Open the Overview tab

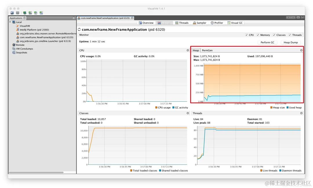coord(146,23)
